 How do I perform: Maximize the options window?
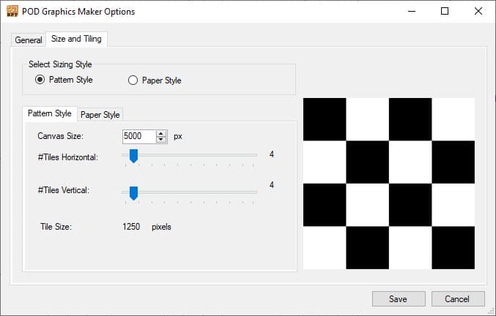[445, 12]
